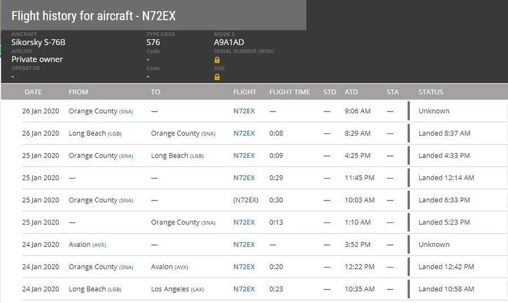The image size is (508, 303).
Task: Open N72EX flight departing 9:06 AM
Action: pos(244,111)
